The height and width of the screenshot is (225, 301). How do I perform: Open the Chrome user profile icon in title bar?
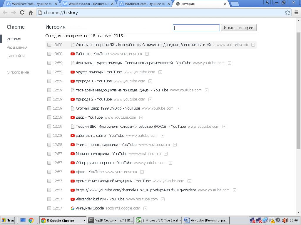coord(267,3)
